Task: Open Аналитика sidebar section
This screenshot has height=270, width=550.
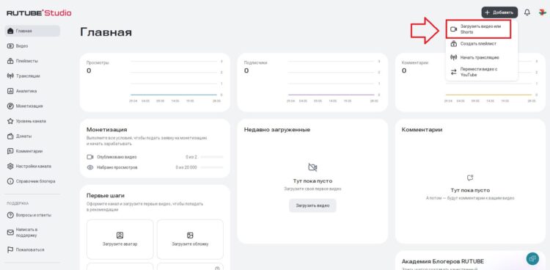Action: click(x=32, y=91)
